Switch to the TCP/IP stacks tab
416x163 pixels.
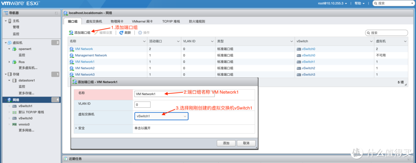click(171, 22)
